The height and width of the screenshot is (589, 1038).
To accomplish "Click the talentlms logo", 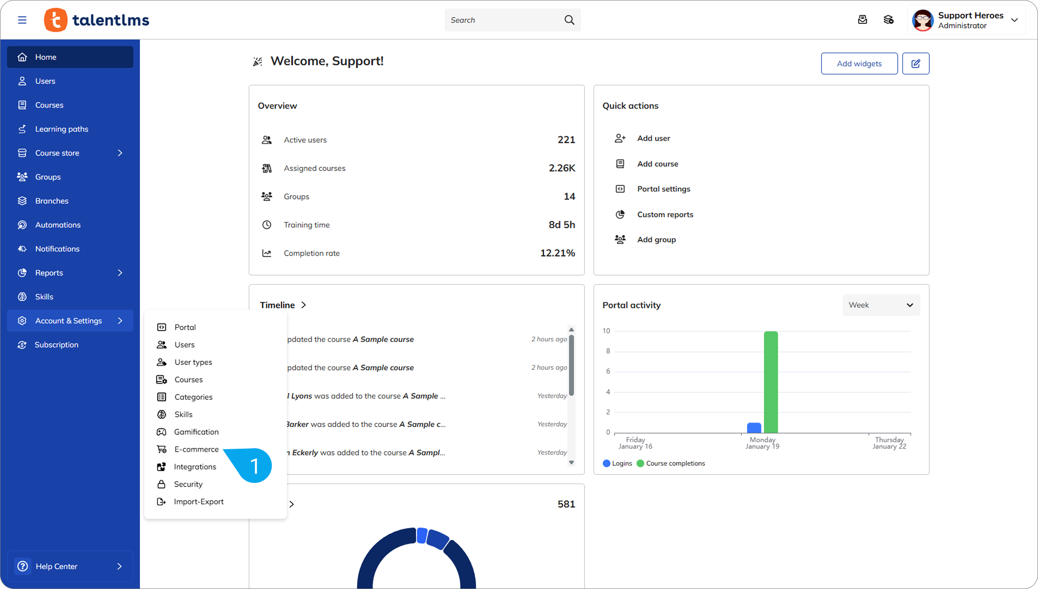I will 97,20.
